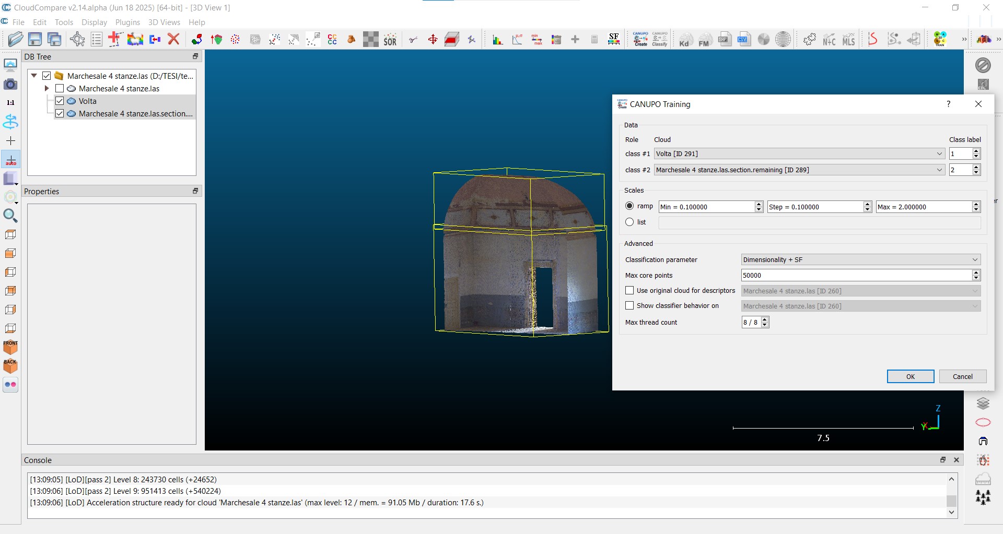Select the 'list' scales radio button
Viewport: 1003px width, 534px height.
[629, 222]
